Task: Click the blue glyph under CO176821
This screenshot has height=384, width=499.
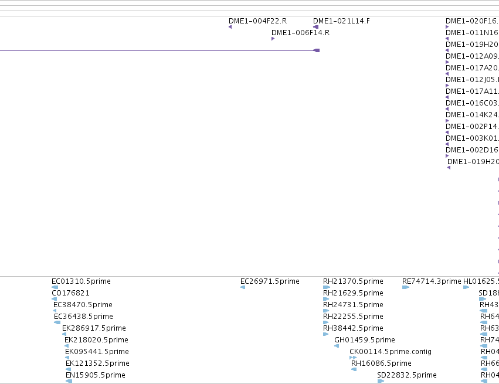Action: point(54,299)
